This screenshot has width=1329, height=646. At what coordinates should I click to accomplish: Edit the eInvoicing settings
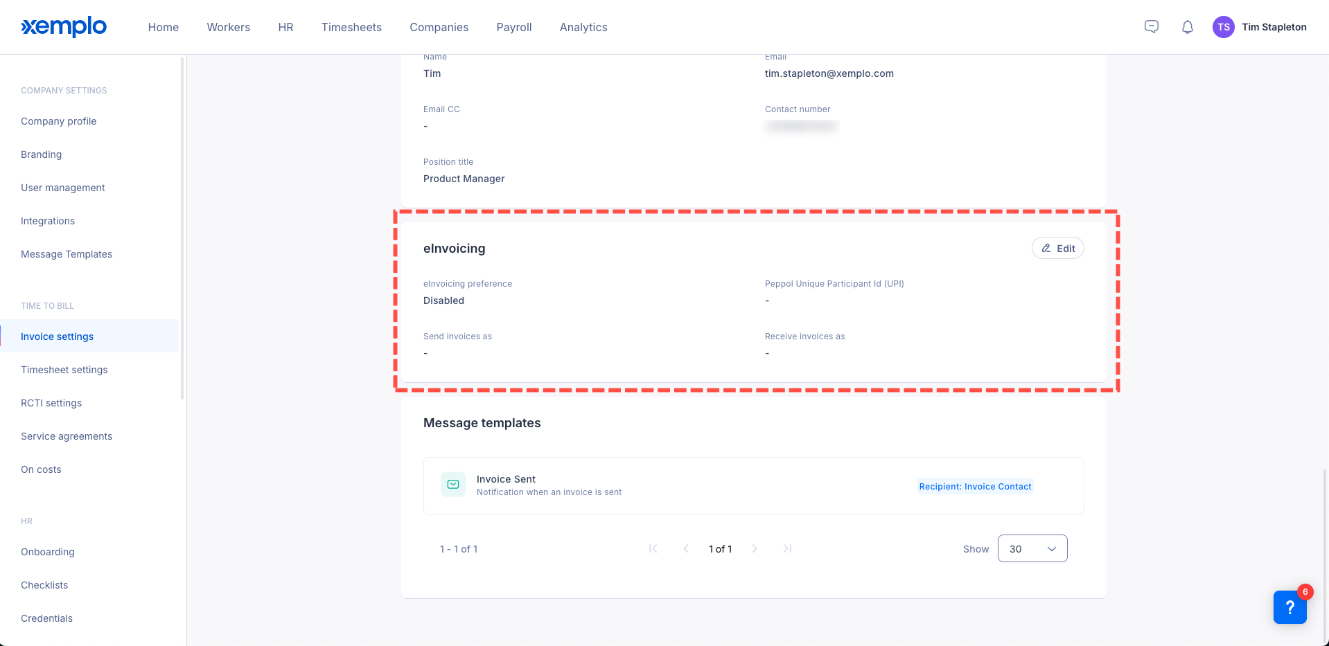pos(1057,249)
